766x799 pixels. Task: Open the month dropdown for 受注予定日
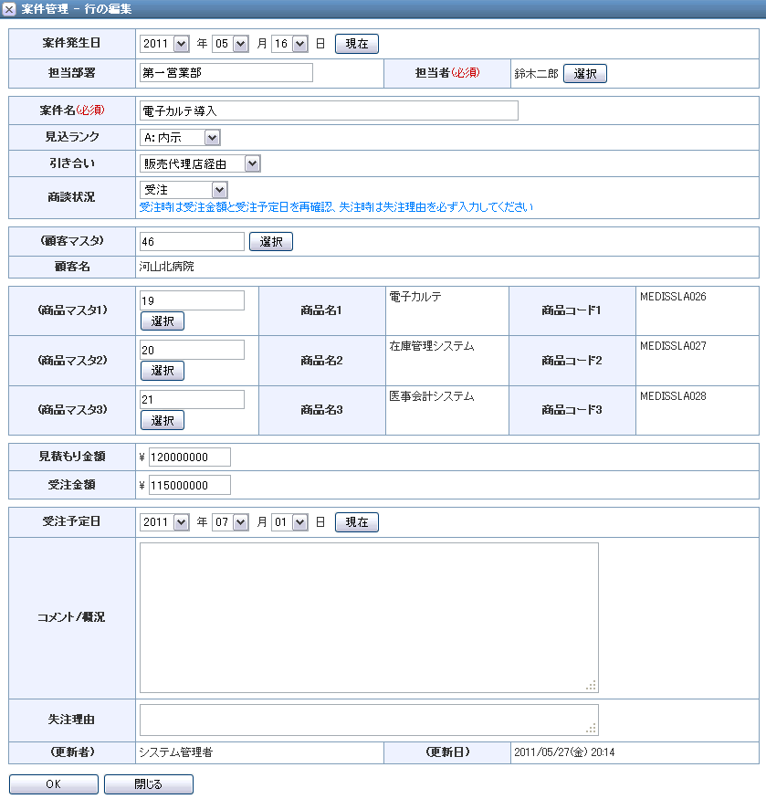pos(230,522)
